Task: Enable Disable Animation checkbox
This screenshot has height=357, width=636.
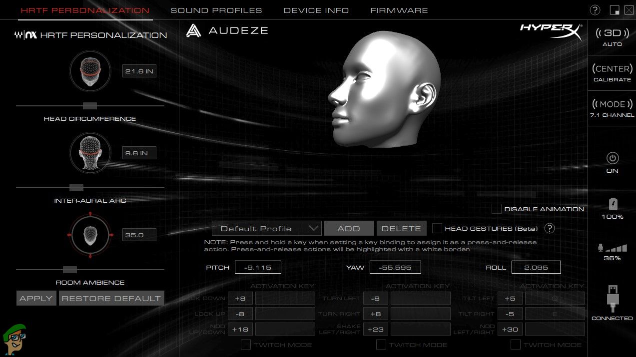Action: pyautogui.click(x=497, y=209)
